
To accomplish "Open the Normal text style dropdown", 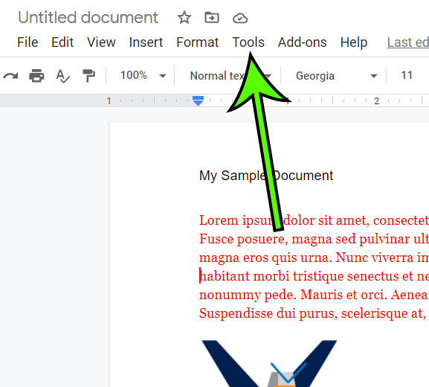I will coord(231,76).
